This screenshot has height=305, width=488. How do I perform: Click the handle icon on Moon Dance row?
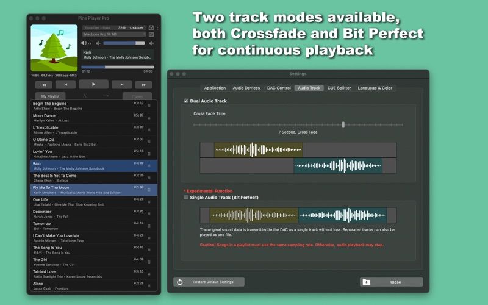click(149, 118)
